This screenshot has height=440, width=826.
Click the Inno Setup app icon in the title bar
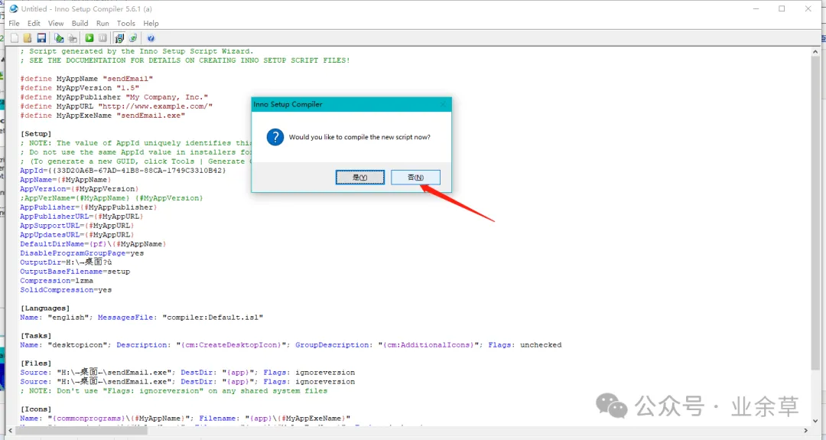[14, 9]
